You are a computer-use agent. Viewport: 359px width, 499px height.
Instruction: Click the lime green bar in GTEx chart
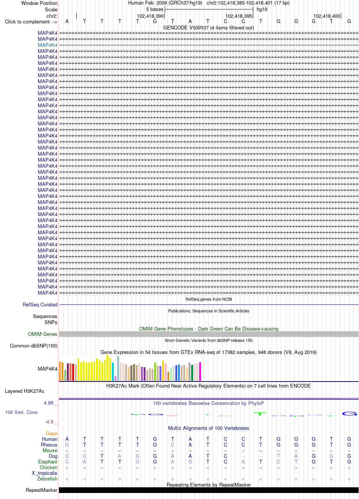point(155,372)
